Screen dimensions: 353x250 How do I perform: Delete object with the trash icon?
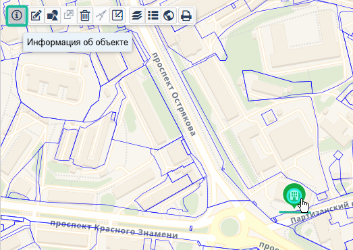coord(85,16)
